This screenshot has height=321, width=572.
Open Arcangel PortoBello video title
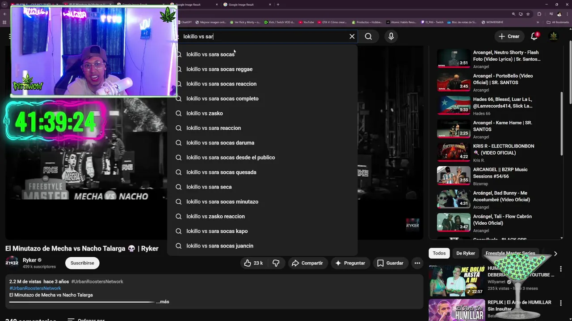503,79
